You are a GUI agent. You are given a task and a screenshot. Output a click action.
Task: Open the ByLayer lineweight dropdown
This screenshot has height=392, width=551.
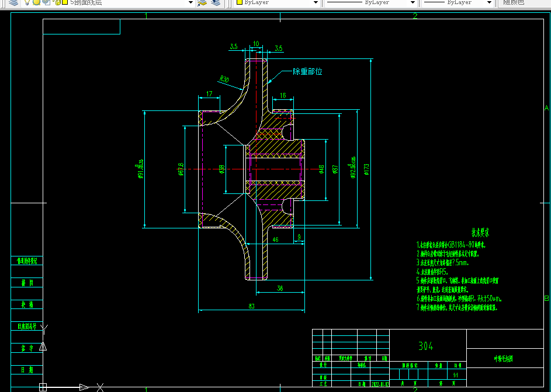(x=457, y=2)
